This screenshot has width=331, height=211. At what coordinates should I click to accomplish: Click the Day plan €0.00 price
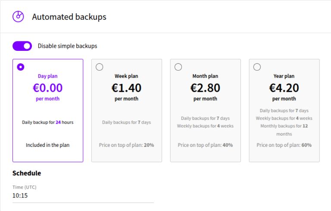tap(48, 88)
